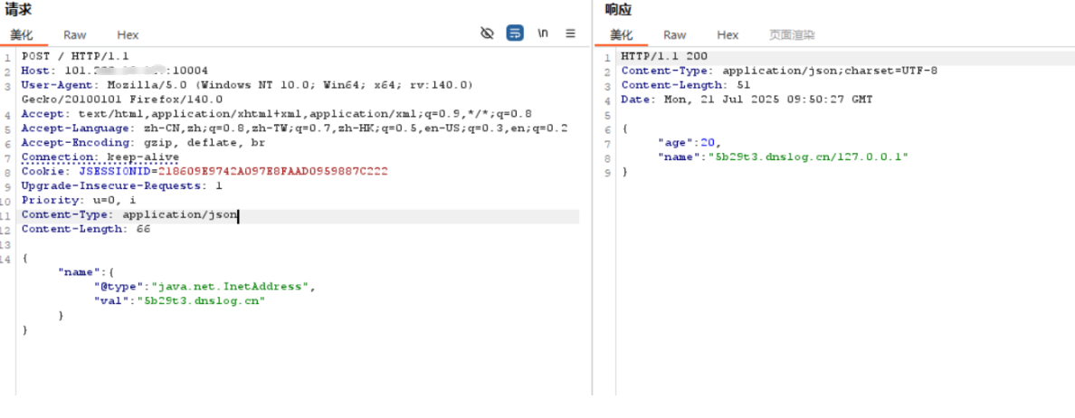Select the request 美化 tab
Screen dimensions: 1075x418
(22, 35)
